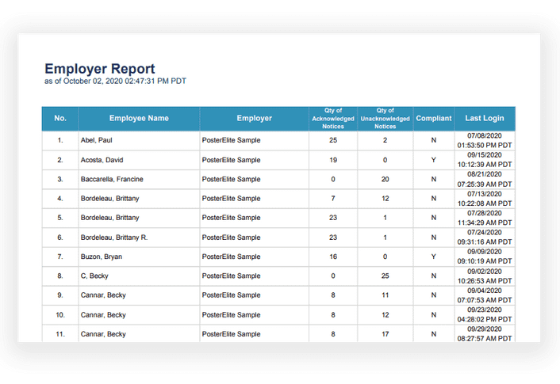Select the name 'Acosta, David'
The height and width of the screenshot is (384, 560).
[x=102, y=160]
